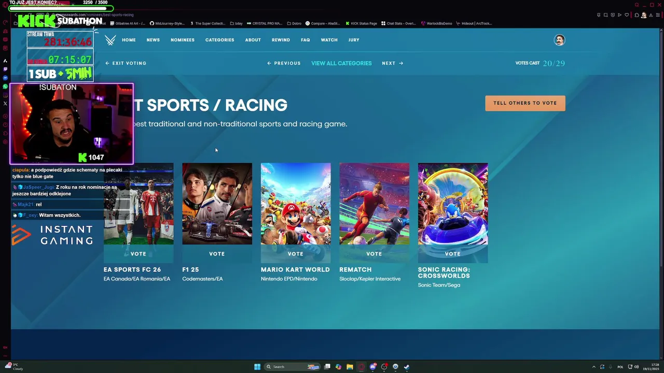Image resolution: width=664 pixels, height=373 pixels.
Task: Open the WATCH nav item
Action: [x=329, y=40]
